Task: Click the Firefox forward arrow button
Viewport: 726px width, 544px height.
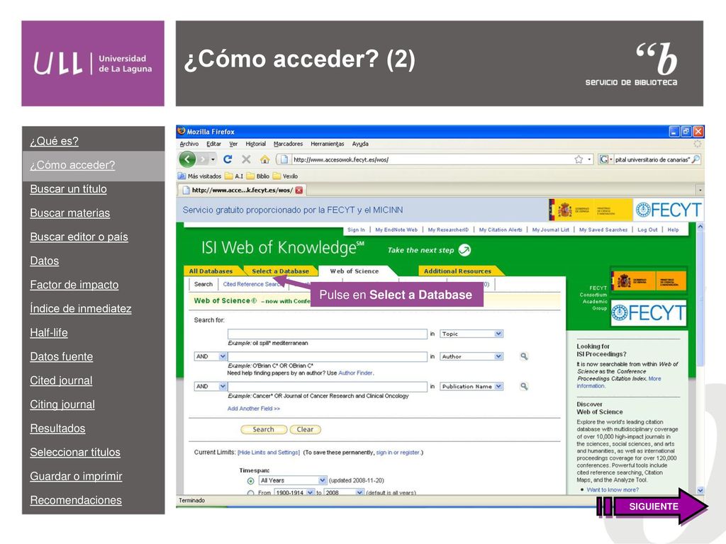Action: point(202,159)
